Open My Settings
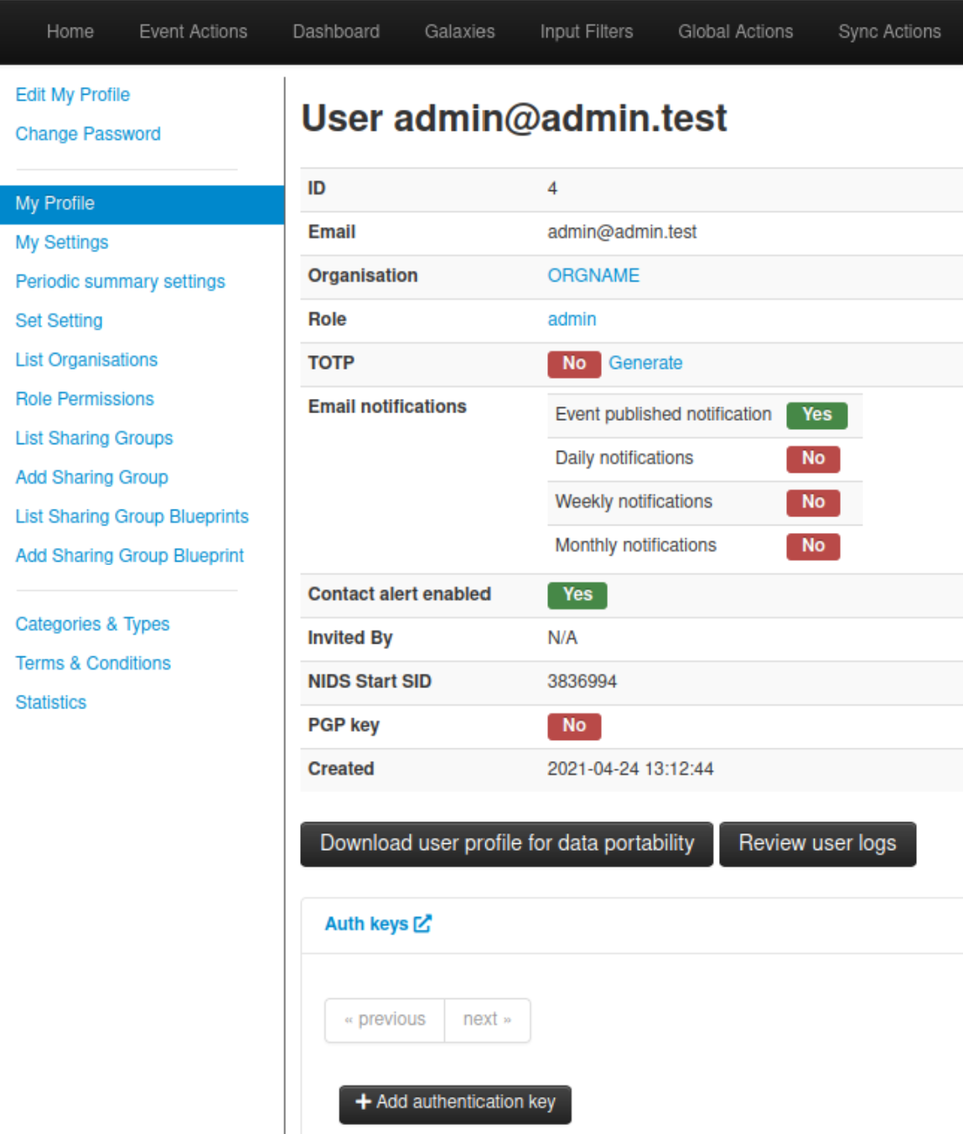Viewport: 963px width, 1134px height. tap(62, 243)
